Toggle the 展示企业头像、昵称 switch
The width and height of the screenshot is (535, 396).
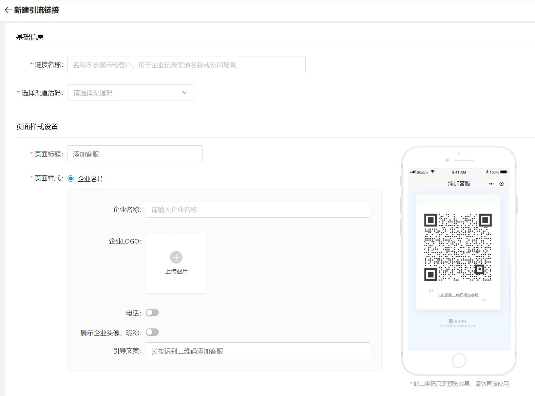point(152,332)
